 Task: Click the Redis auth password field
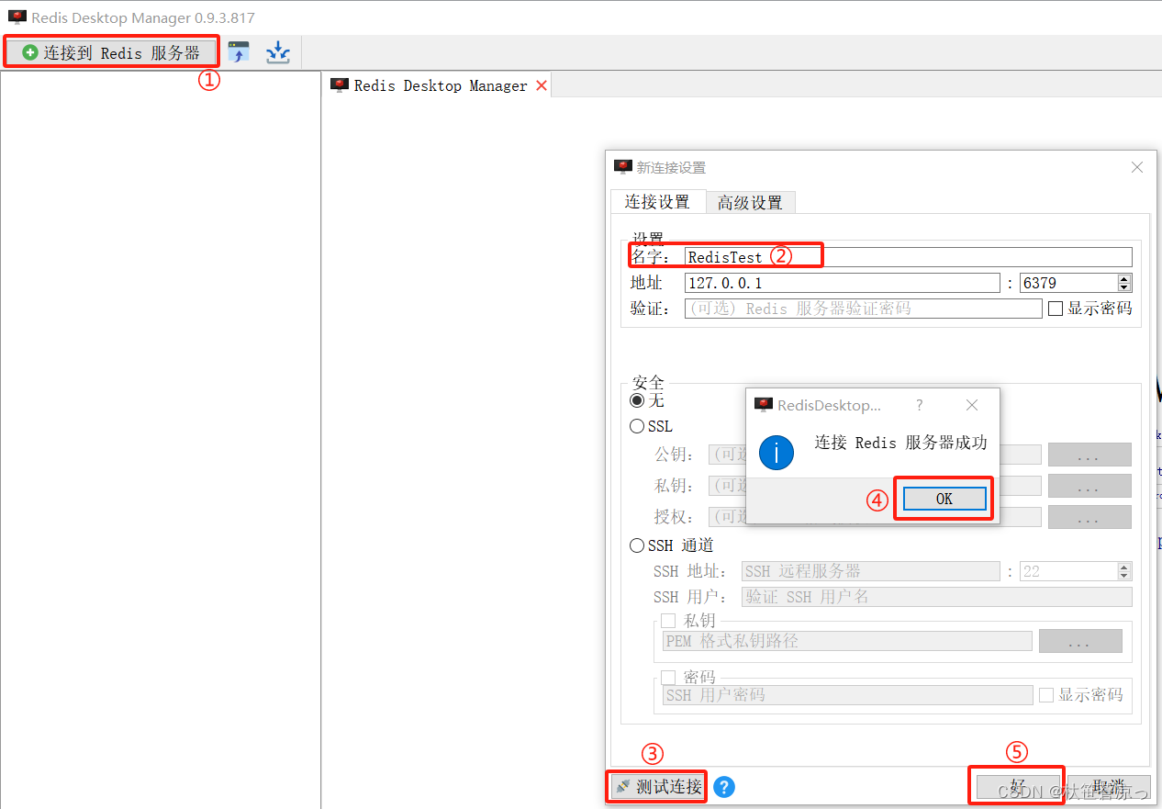(863, 309)
